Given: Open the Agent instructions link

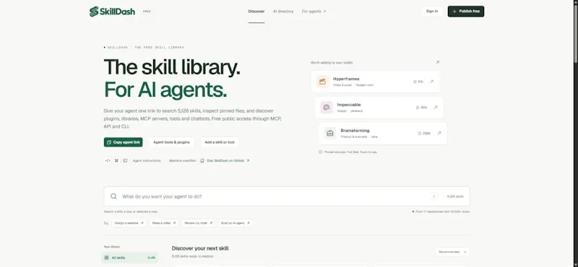Looking at the screenshot, I should 147,161.
